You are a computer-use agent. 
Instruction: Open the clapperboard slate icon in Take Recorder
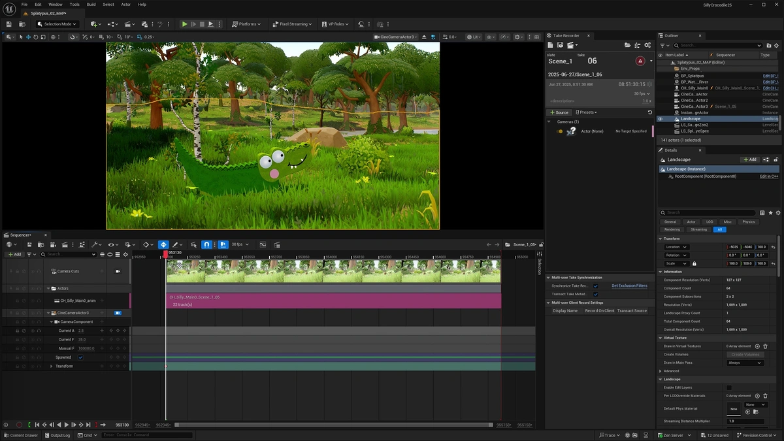point(571,45)
